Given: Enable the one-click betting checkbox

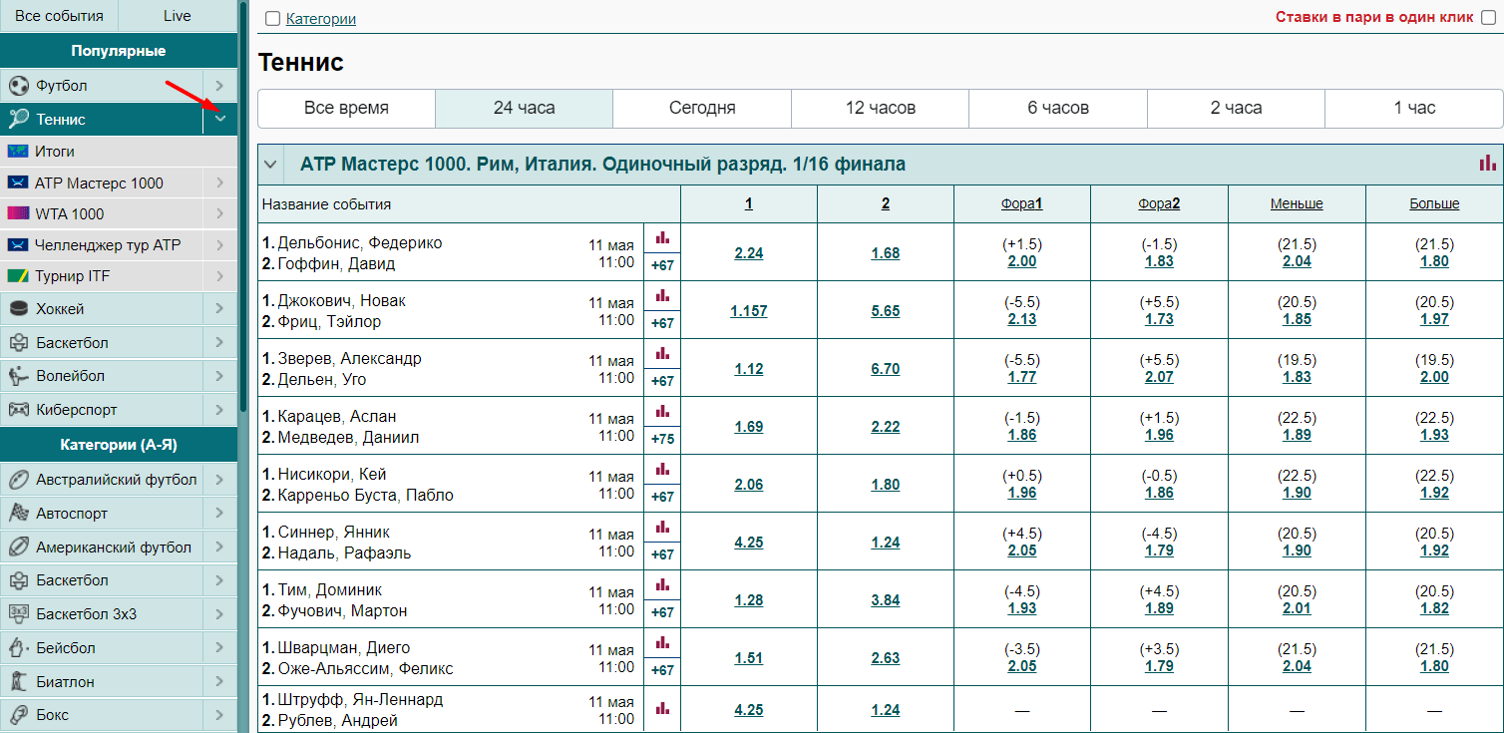Looking at the screenshot, I should [x=1488, y=17].
